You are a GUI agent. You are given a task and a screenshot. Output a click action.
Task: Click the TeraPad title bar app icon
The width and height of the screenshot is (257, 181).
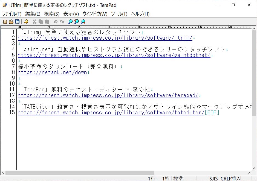click(x=5, y=5)
